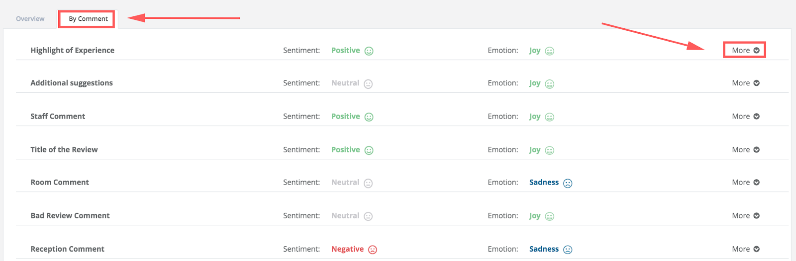The height and width of the screenshot is (261, 796).
Task: Click the Neutral face icon for Room Comment
Action: coord(368,183)
